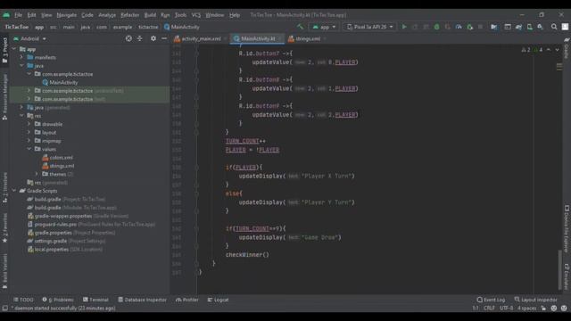Open Device File Explorer side tab
This screenshot has height=321, width=571.
pos(567,229)
